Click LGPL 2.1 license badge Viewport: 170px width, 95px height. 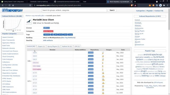[x=46, y=28]
